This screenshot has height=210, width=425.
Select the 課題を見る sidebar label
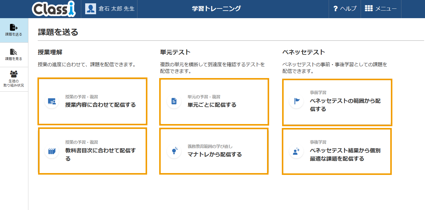(x=14, y=59)
